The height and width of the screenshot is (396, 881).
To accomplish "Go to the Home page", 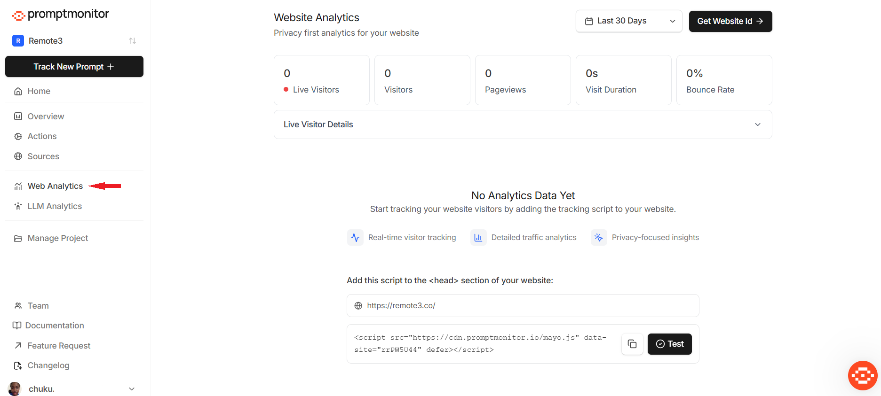I will tap(39, 91).
